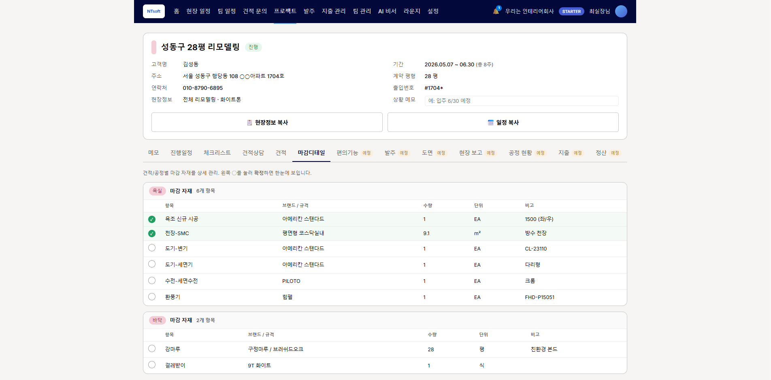This screenshot has height=380, width=771.
Task: Click the NTsoft logo
Action: click(x=153, y=11)
